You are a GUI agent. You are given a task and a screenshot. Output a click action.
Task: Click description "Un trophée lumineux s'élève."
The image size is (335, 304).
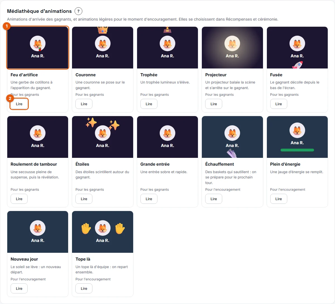tap(165, 82)
